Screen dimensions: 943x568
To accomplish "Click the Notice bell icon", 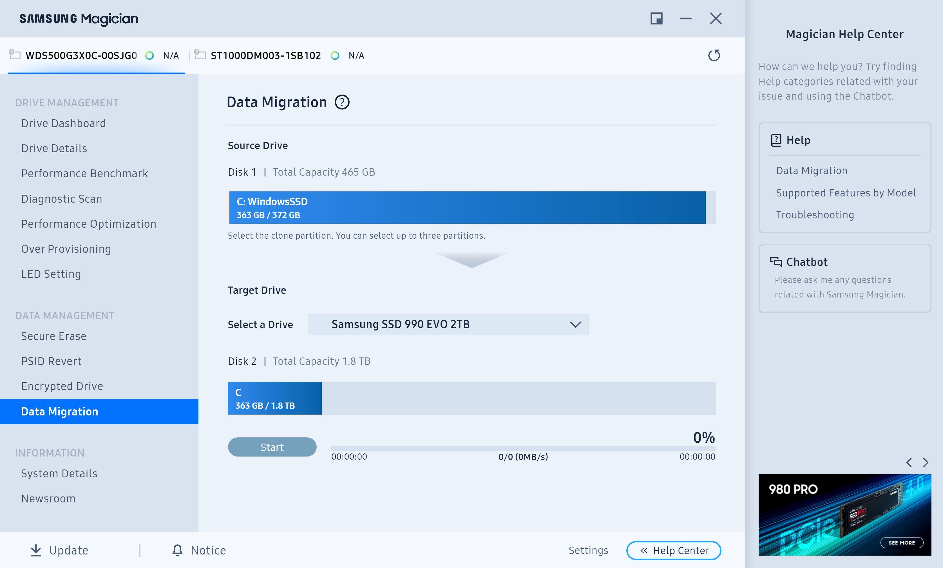I will pyautogui.click(x=177, y=550).
